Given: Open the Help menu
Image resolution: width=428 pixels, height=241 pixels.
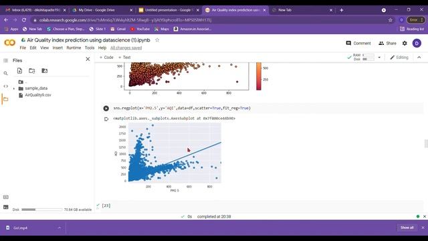Looking at the screenshot, I should 102,48.
